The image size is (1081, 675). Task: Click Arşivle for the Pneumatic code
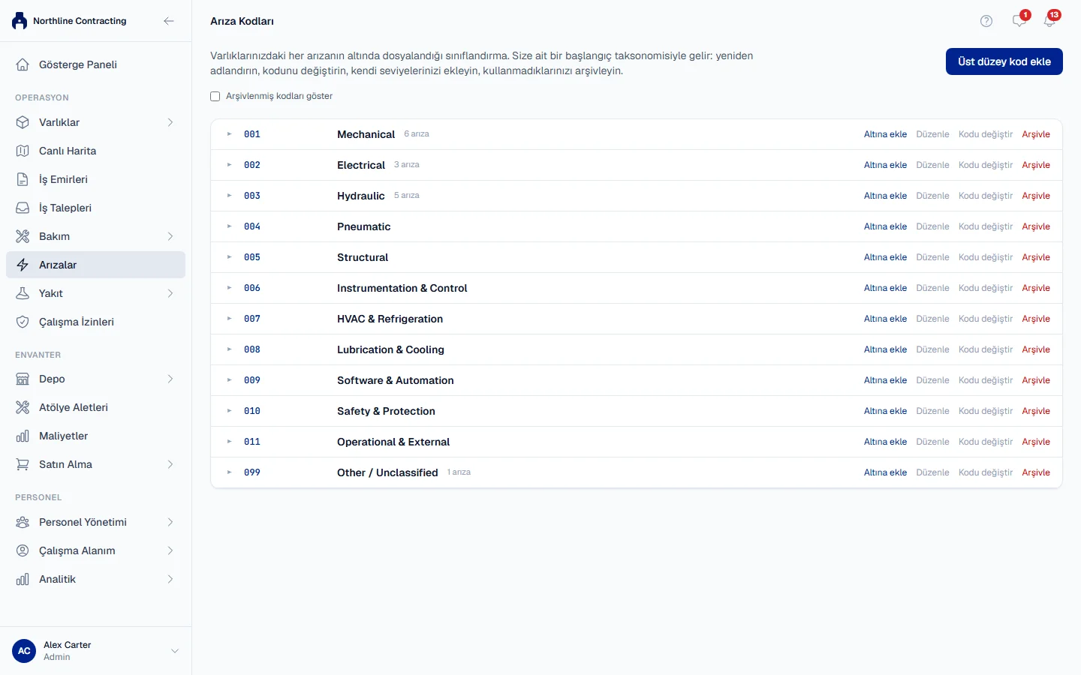pyautogui.click(x=1036, y=226)
